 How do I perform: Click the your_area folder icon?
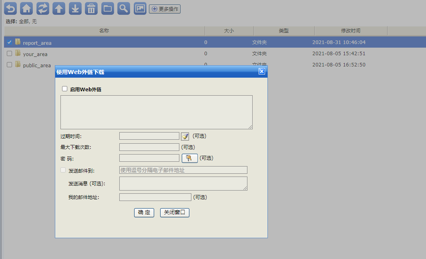18,53
